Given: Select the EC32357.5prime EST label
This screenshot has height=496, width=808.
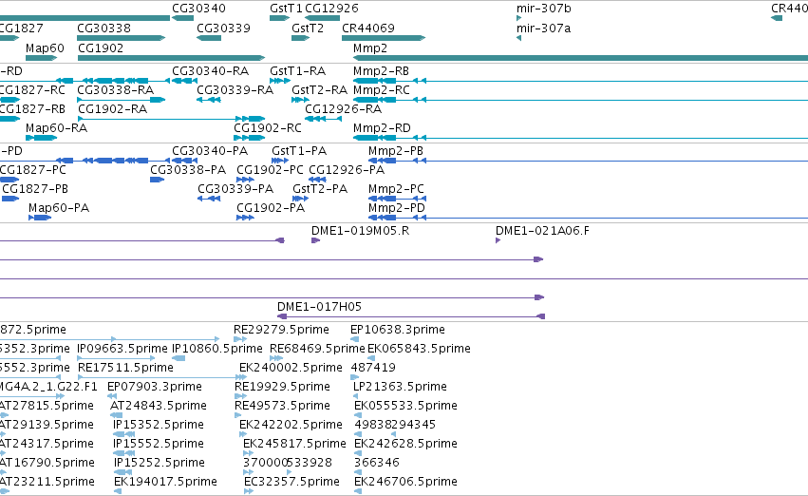Looking at the screenshot, I should tap(291, 483).
